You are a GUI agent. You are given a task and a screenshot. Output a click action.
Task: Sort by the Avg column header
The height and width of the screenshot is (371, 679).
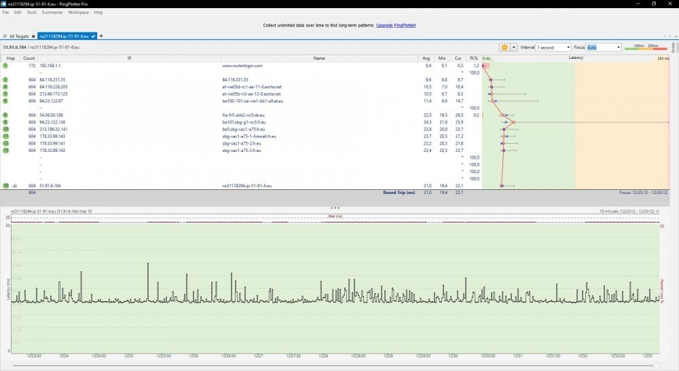pyautogui.click(x=426, y=58)
